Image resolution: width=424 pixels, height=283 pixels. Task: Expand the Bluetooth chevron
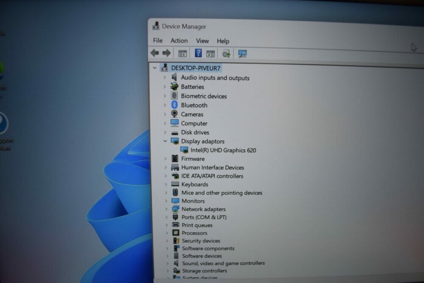pyautogui.click(x=165, y=105)
